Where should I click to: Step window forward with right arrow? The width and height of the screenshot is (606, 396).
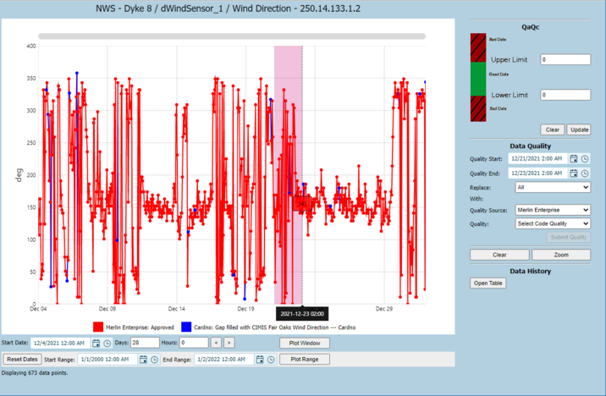229,343
